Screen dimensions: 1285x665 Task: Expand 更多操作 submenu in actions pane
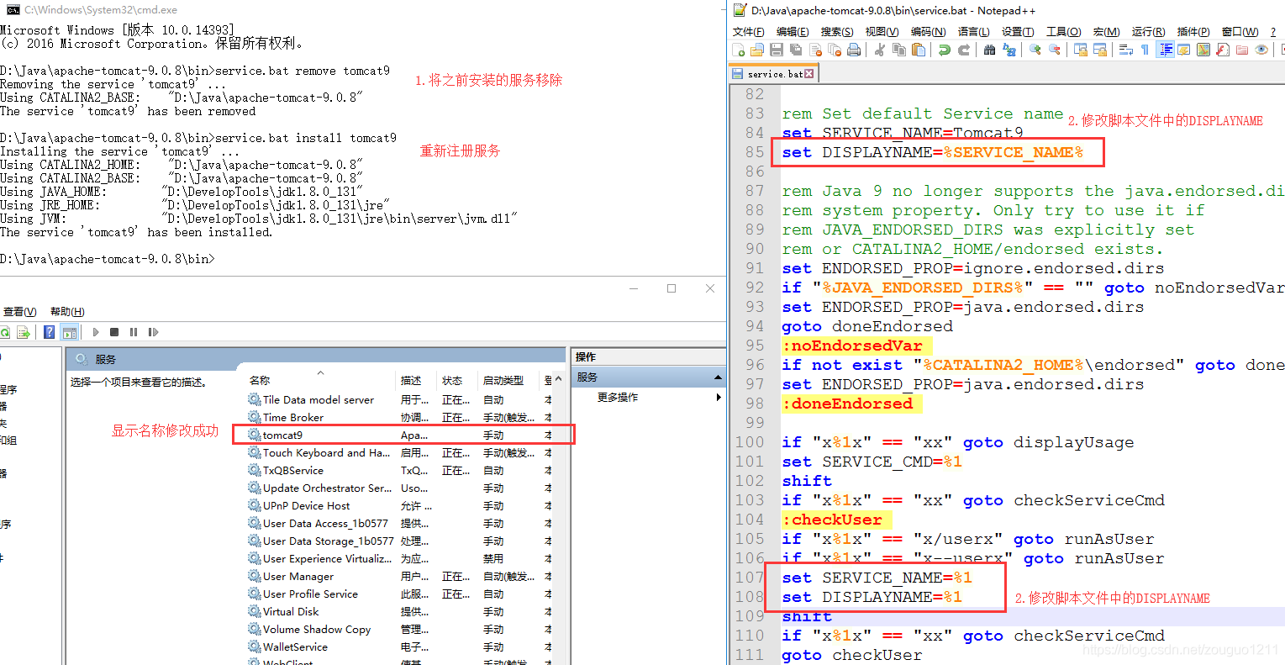coord(719,398)
